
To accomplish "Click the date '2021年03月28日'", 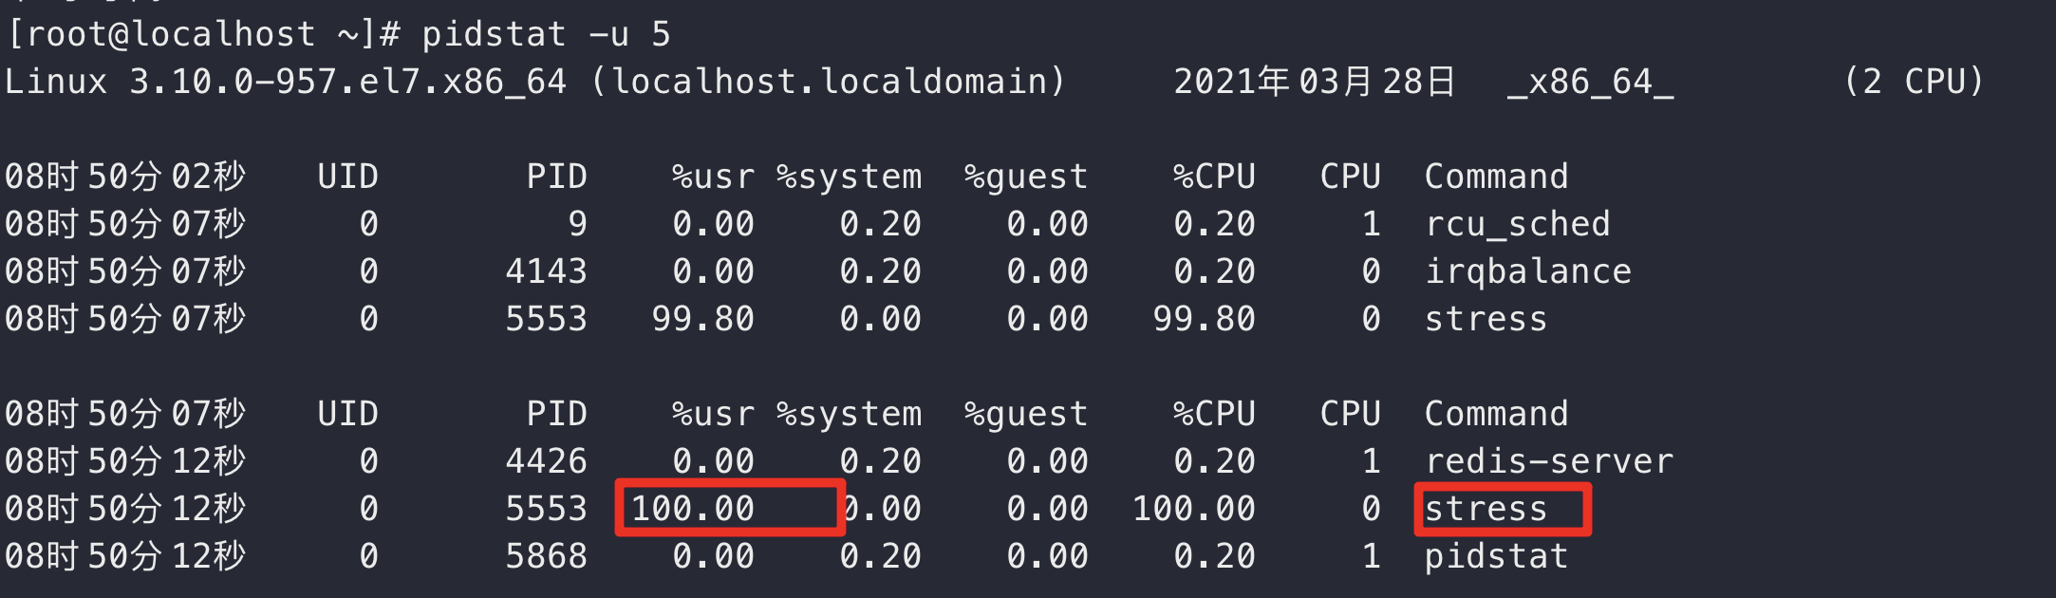I will tap(1315, 82).
